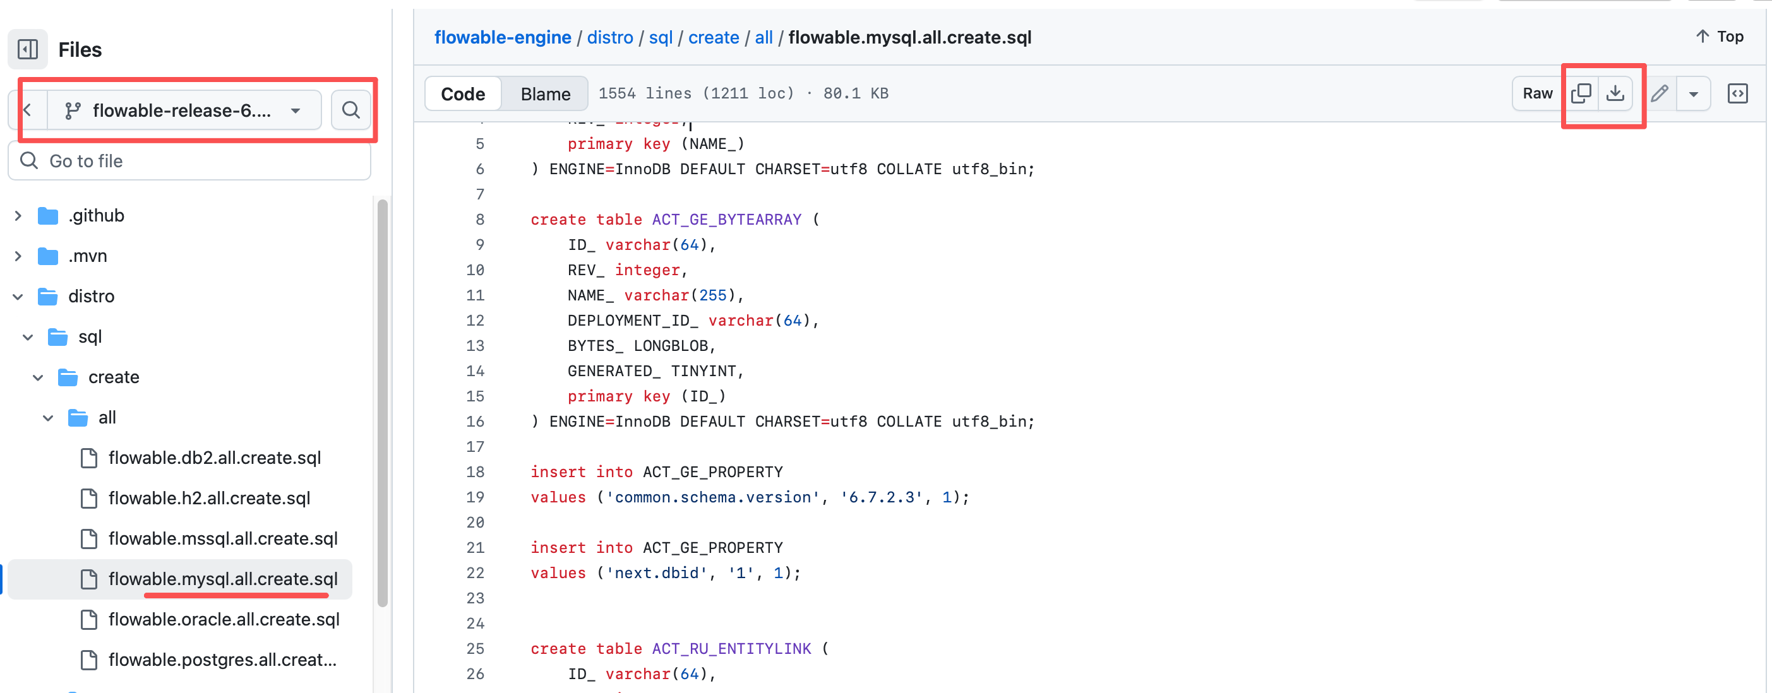Open flowable-engine breadcrumb link
Screen dimensions: 1772x693
click(x=502, y=37)
